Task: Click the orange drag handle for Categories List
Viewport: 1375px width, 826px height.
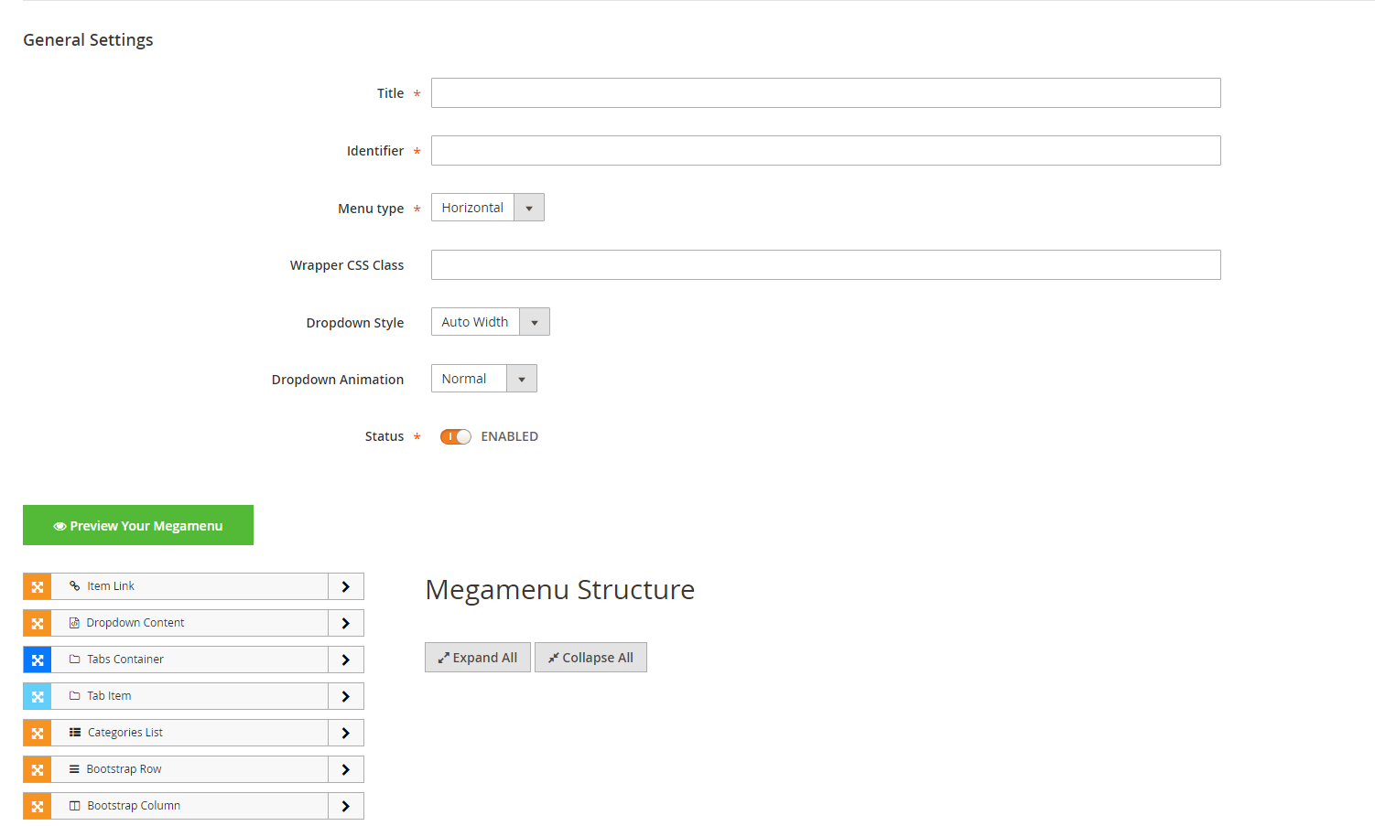Action: 37,733
